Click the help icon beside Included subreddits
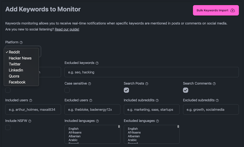Screen dimensions: 244x147 157,100
